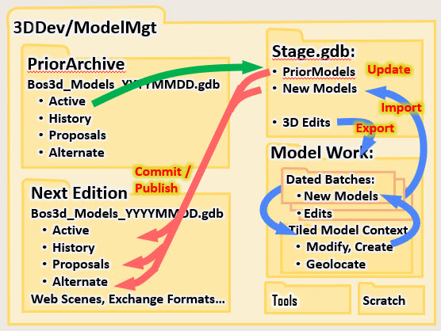The width and height of the screenshot is (441, 331).
Task: Click the red arrowhead pointing at Proposals
Action: pyautogui.click(x=134, y=263)
